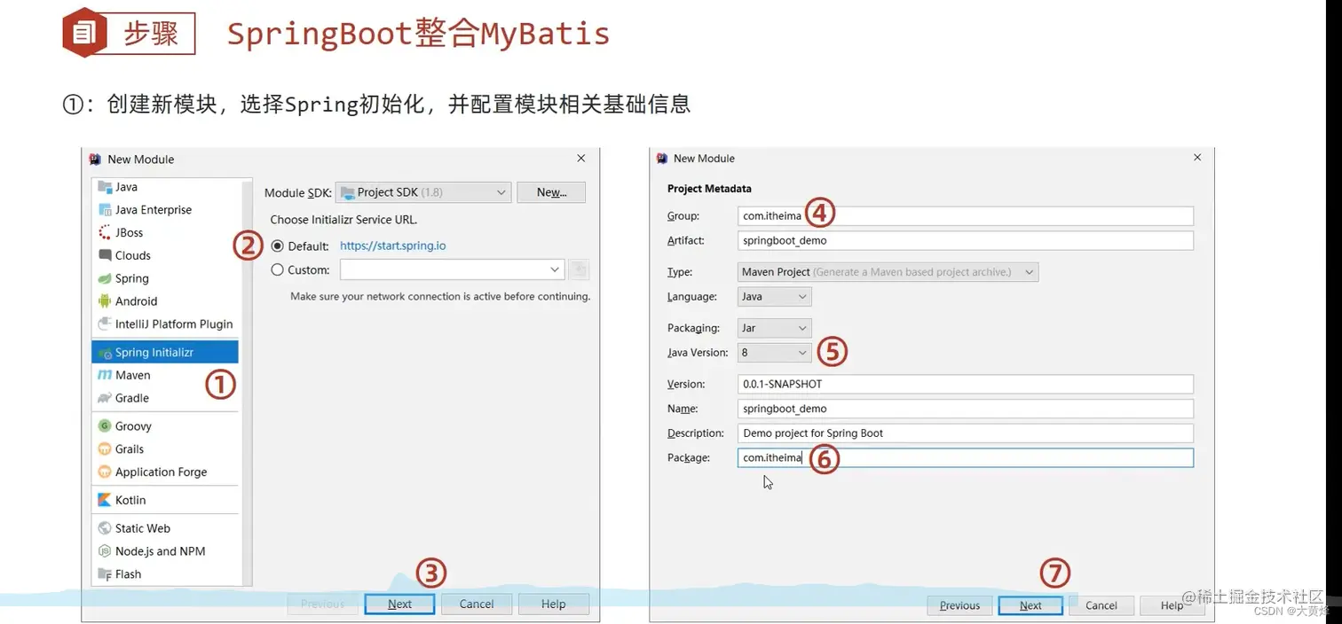Select Java module type
The height and width of the screenshot is (624, 1342).
pos(165,187)
